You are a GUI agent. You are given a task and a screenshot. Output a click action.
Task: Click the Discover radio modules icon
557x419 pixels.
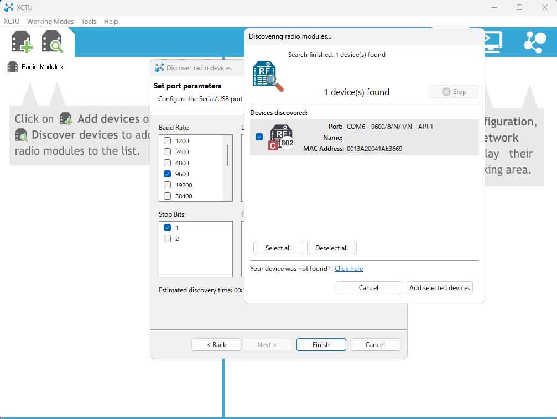tap(53, 42)
